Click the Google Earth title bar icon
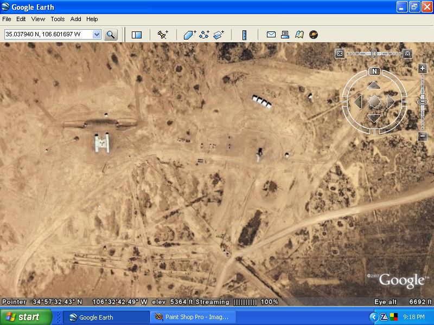This screenshot has height=325, width=434. (x=5, y=6)
